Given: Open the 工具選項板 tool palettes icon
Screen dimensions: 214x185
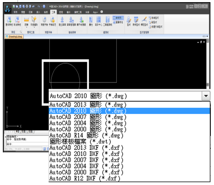Looking at the screenshot, I should 108,21.
